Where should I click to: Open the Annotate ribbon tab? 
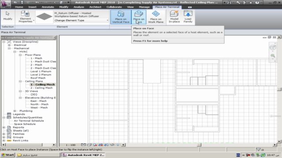48,7
